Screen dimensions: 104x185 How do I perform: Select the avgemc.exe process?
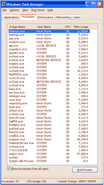[x=49, y=64]
